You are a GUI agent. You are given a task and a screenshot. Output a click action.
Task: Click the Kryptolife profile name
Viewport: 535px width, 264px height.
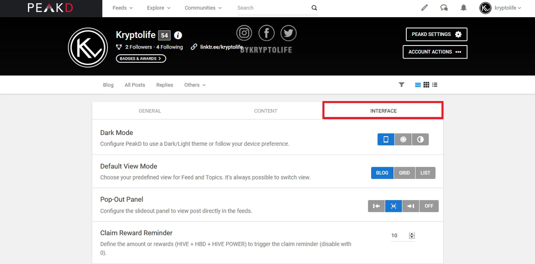click(x=136, y=35)
